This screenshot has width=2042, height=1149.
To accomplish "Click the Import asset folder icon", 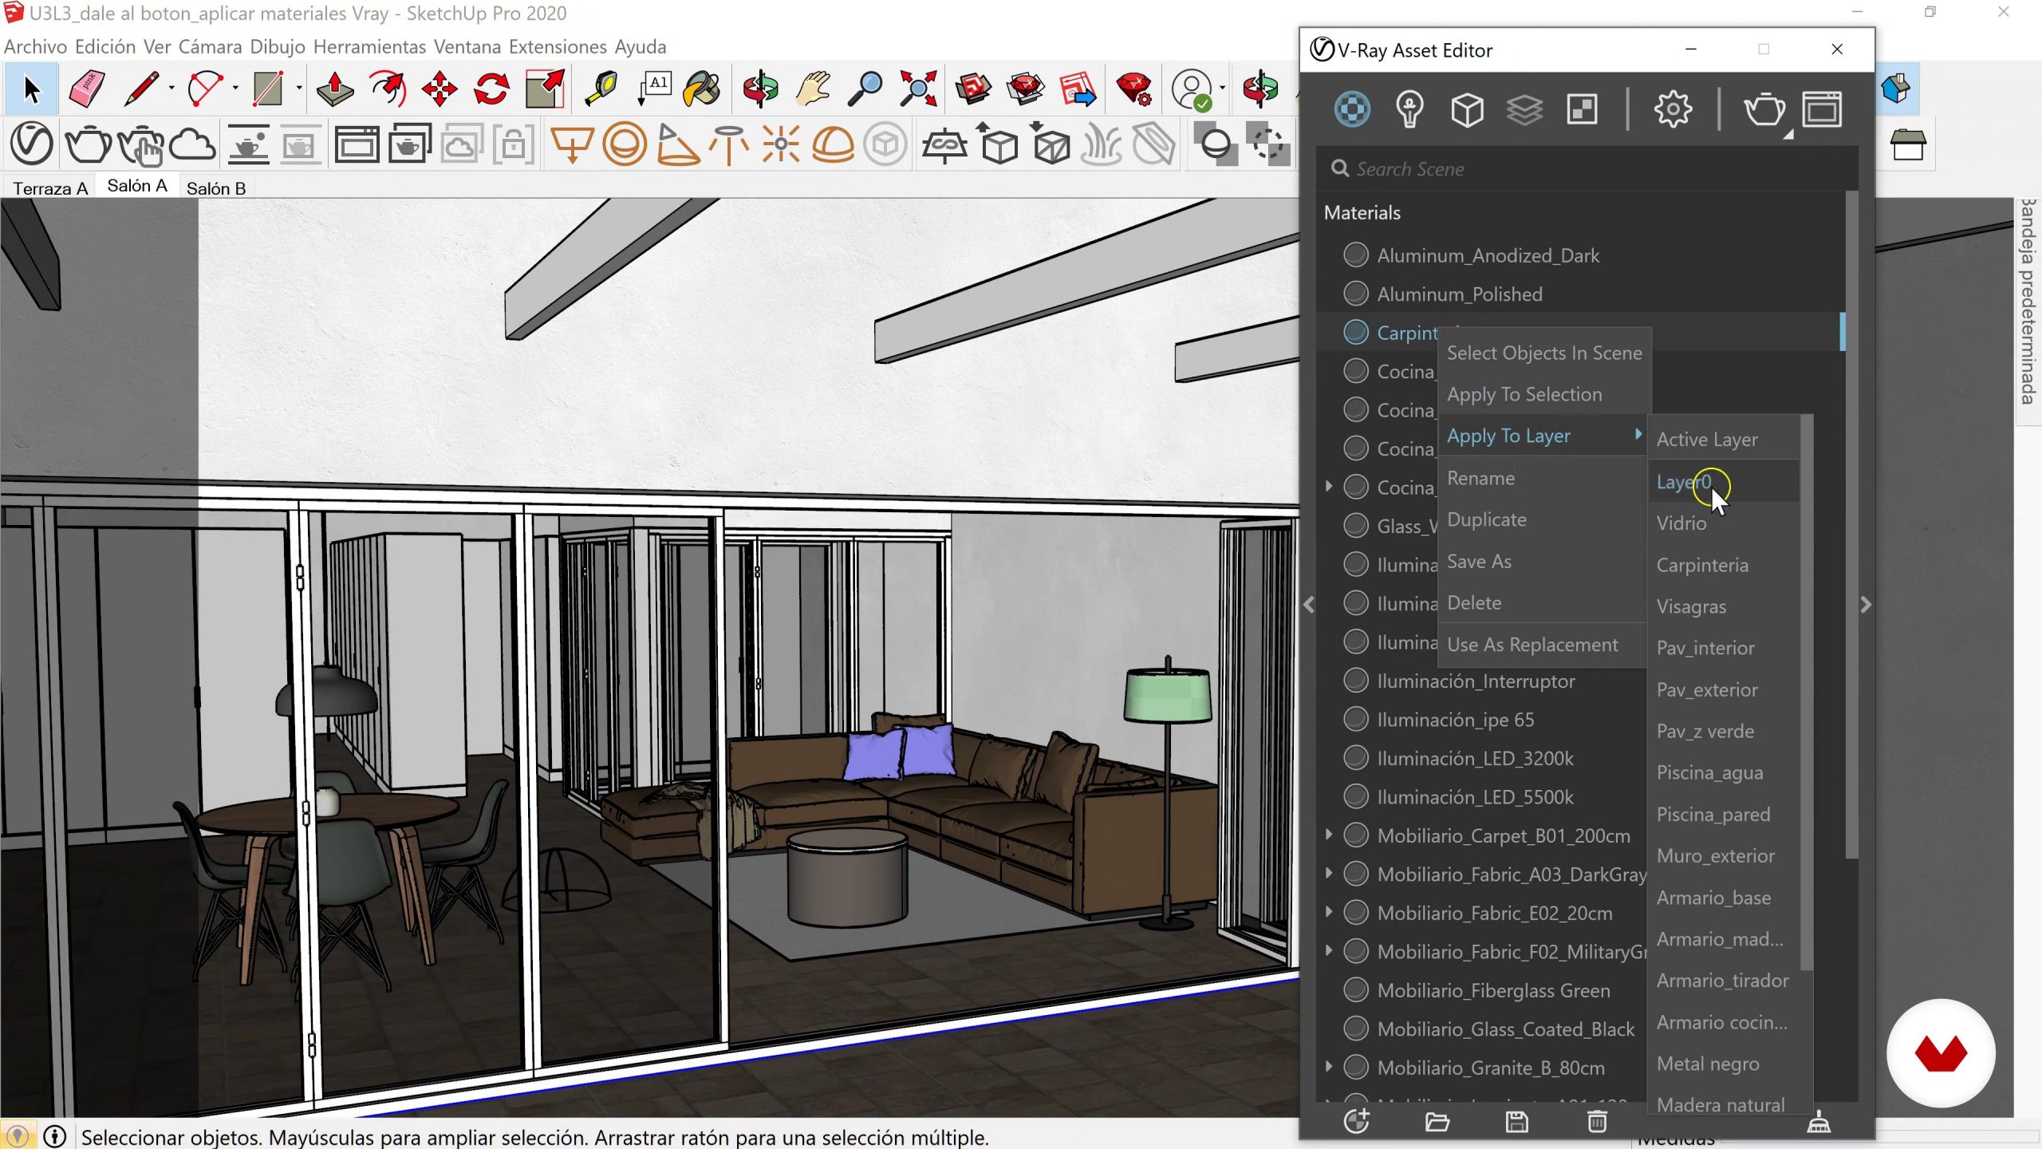I will coord(1437,1122).
